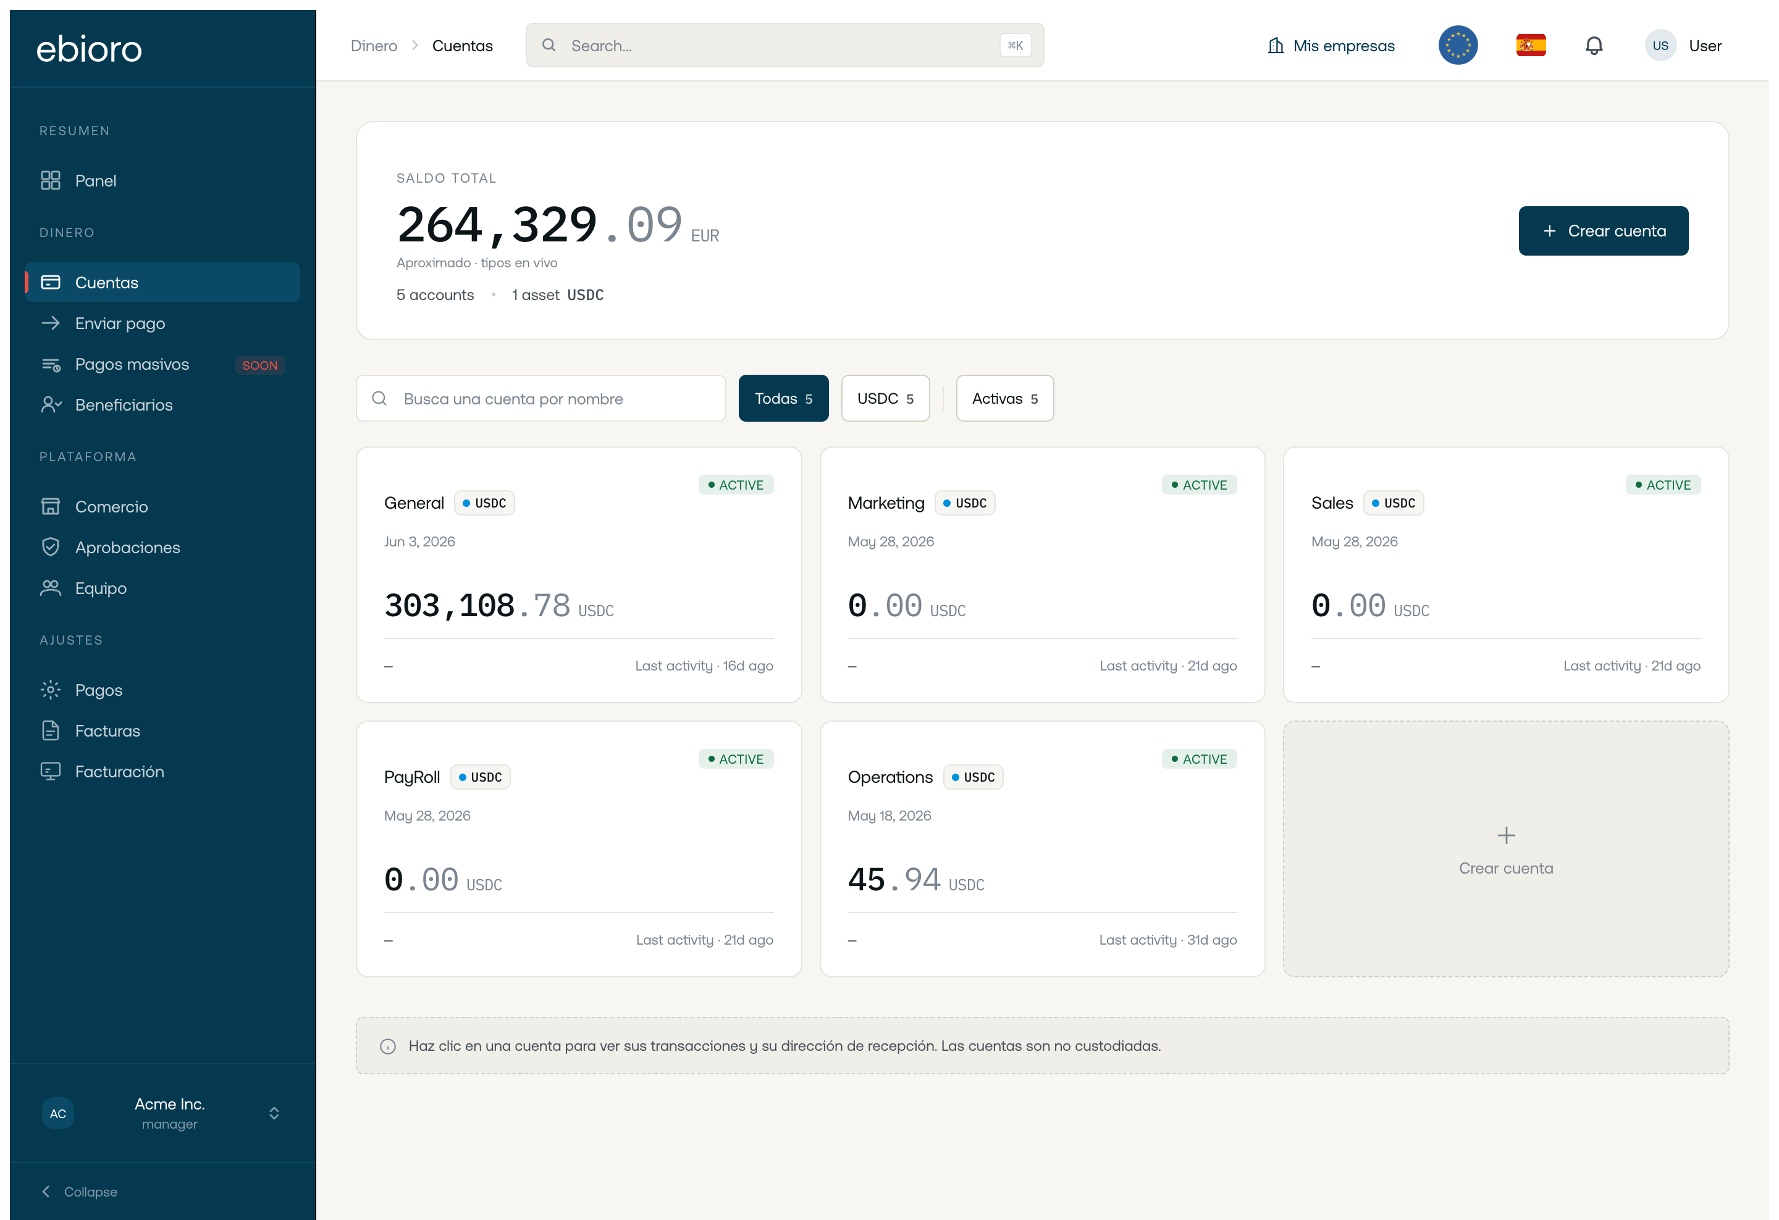Click the SOON badge on Pagos masivos
The width and height of the screenshot is (1779, 1220).
260,366
